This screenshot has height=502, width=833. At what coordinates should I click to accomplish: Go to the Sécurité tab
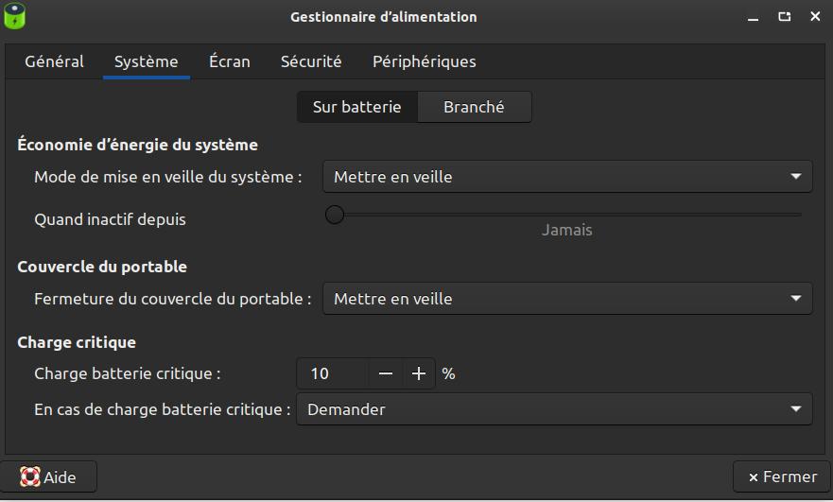click(311, 61)
